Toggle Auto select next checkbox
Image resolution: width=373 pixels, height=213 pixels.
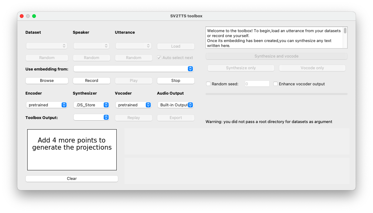[x=159, y=58]
